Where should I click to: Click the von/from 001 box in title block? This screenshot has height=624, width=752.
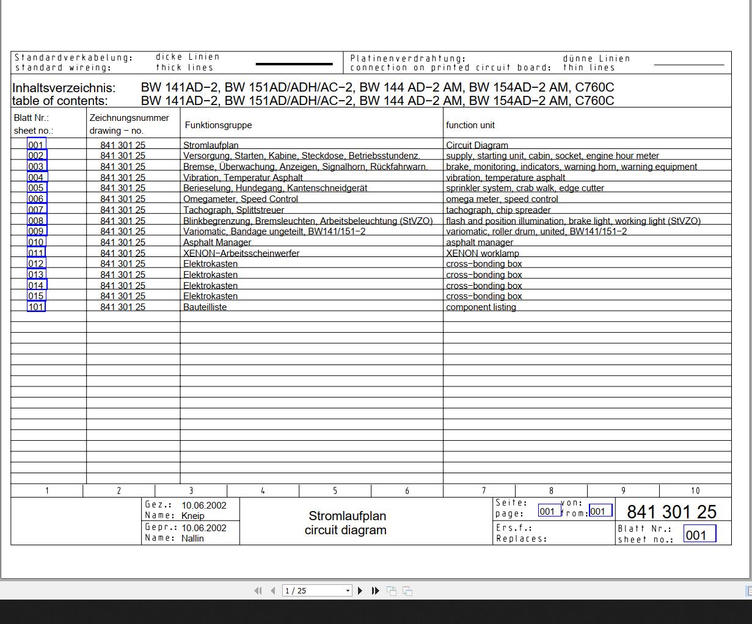(600, 511)
